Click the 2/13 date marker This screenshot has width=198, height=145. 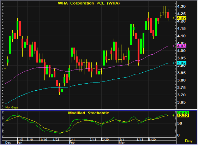[x=93, y=139]
